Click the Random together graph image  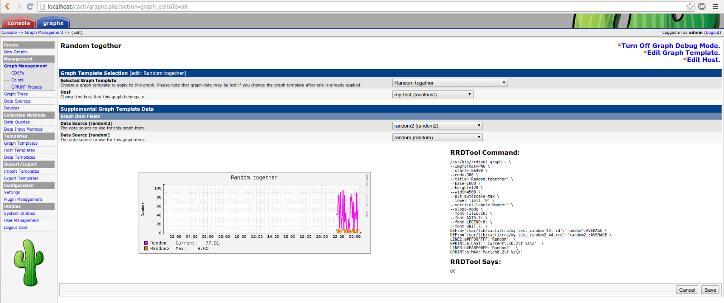click(254, 213)
